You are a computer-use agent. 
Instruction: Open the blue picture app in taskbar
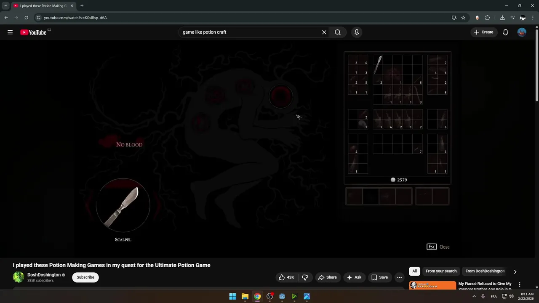tap(307, 297)
